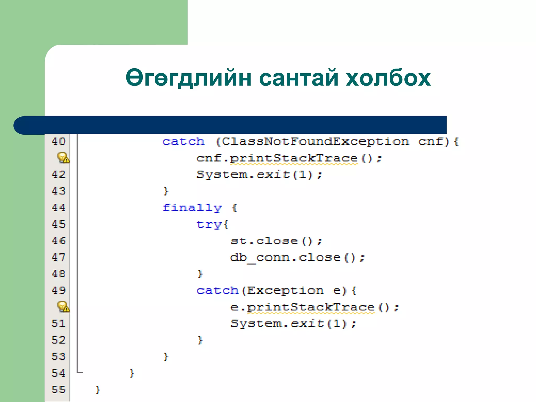Click line number 49 in the gutter
Screen dimensions: 536x402
(x=58, y=290)
